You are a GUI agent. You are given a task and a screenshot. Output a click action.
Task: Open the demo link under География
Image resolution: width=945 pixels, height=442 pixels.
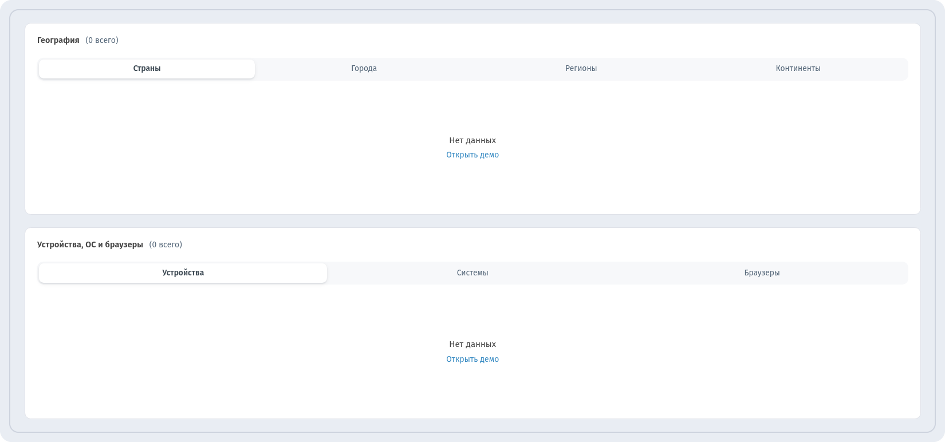(472, 155)
